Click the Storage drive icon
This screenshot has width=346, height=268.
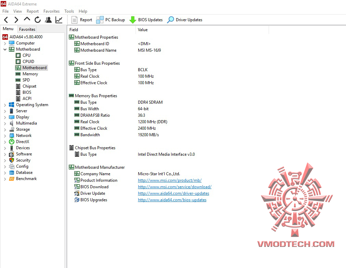[12, 129]
